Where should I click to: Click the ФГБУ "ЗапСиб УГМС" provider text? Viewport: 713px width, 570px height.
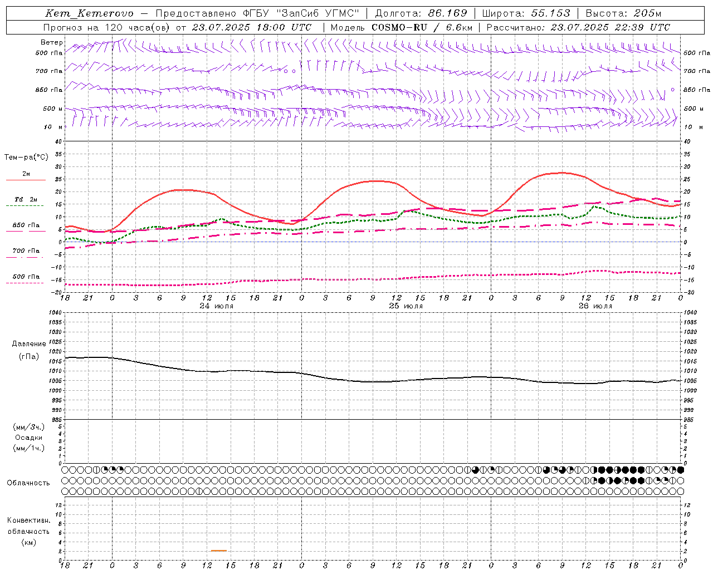tap(301, 13)
